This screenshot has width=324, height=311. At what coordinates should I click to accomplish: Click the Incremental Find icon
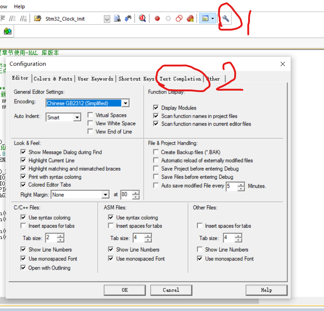pyautogui.click(x=128, y=19)
